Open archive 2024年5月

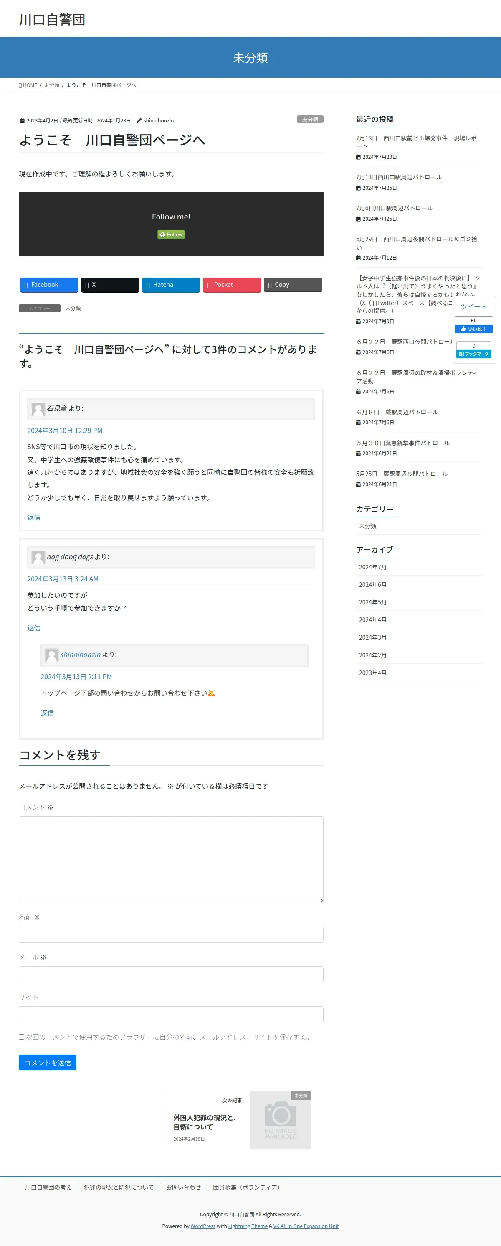point(372,602)
